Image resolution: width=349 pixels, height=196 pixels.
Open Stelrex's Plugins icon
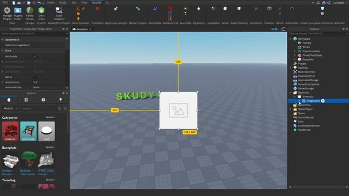click(x=138, y=9)
